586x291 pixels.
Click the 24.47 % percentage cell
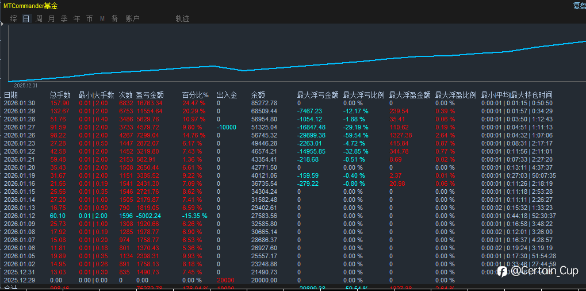(194, 103)
